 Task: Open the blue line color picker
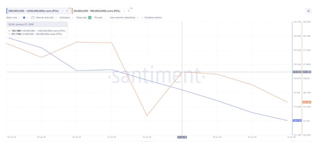click(24, 18)
